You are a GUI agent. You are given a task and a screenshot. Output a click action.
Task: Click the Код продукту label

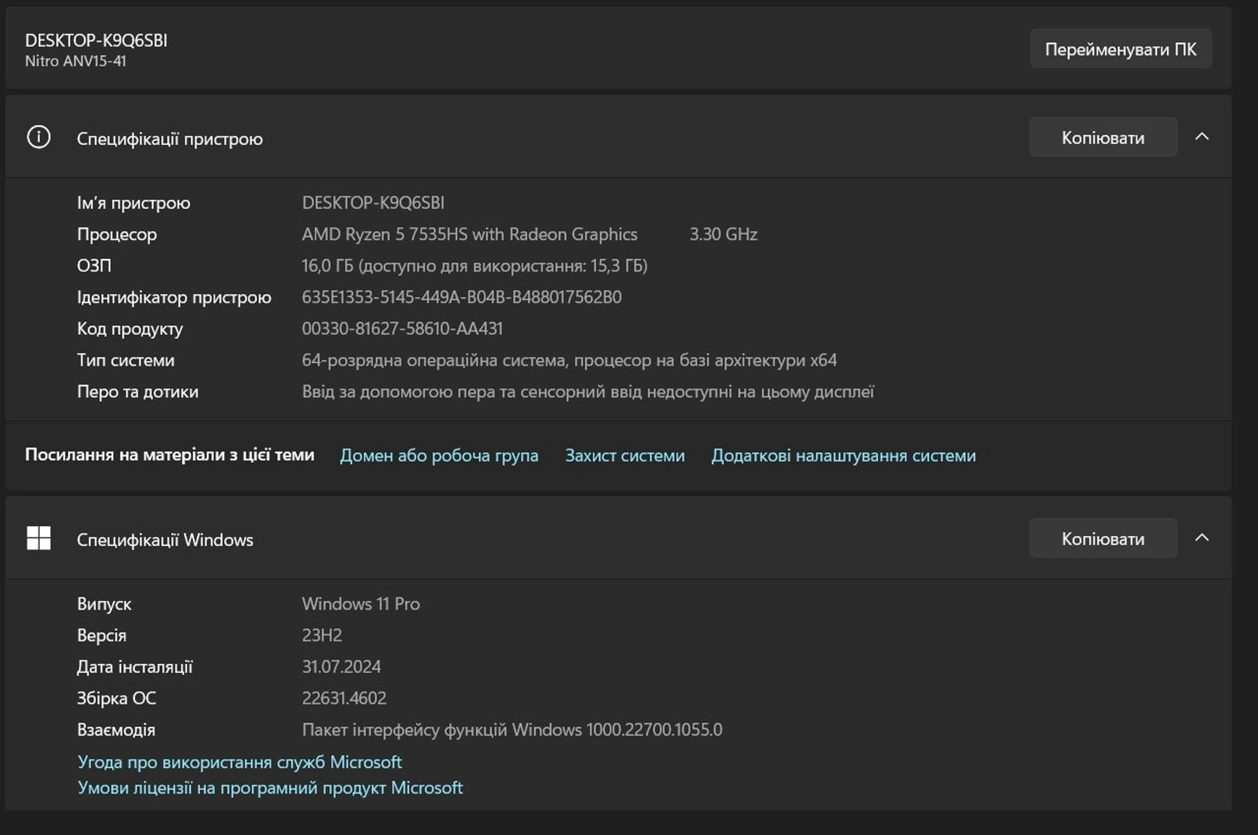[x=130, y=329]
